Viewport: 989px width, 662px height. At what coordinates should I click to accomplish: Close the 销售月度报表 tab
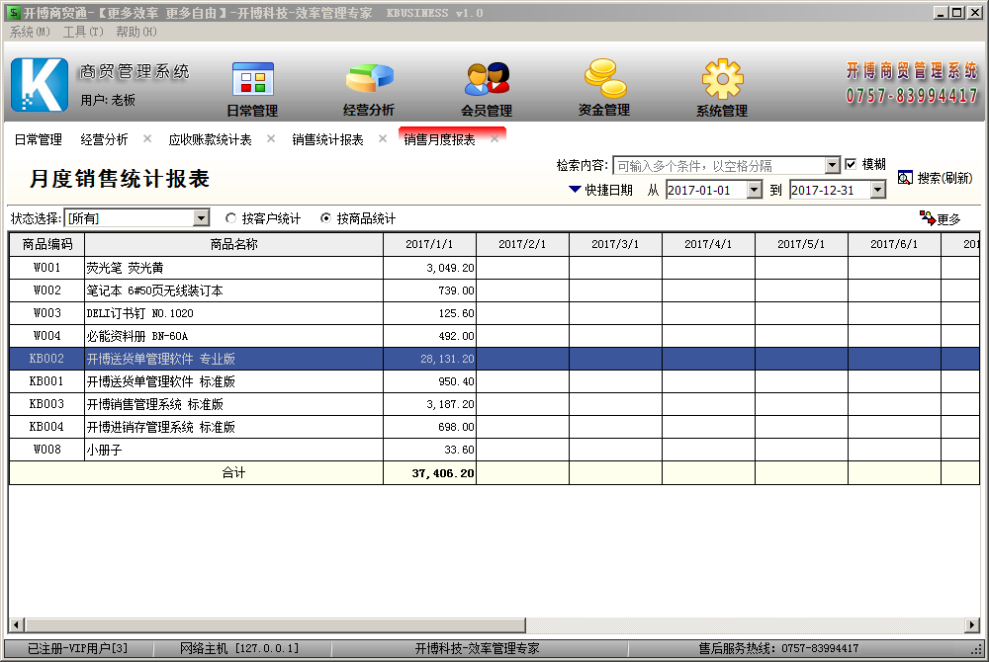pos(494,138)
